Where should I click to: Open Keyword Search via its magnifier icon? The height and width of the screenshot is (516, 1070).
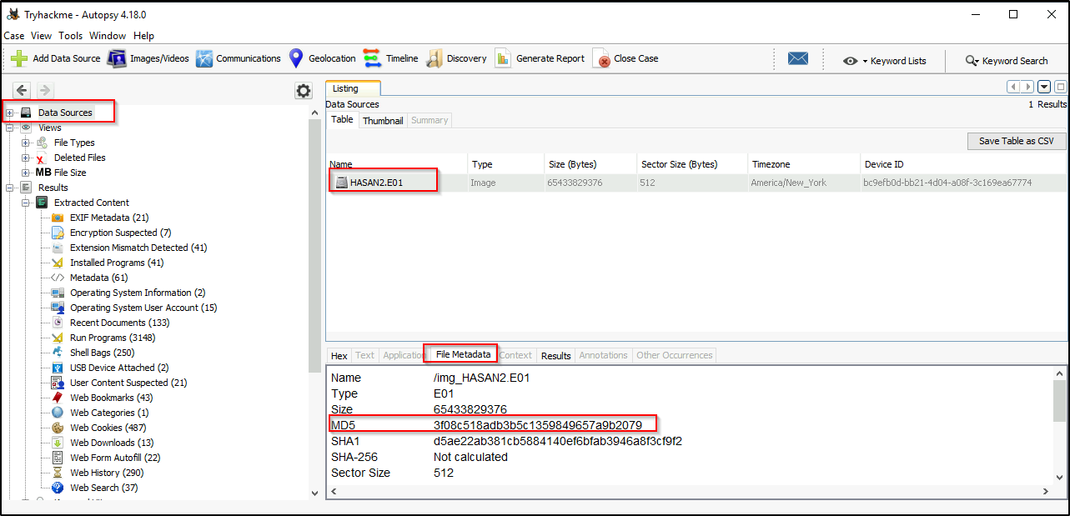972,60
